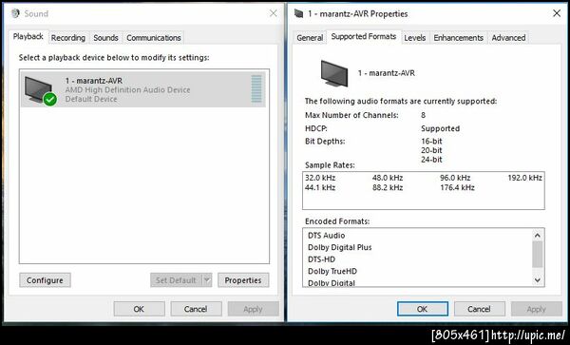This screenshot has height=345, width=570.
Task: Switch to the Communications tab
Action: 153,38
